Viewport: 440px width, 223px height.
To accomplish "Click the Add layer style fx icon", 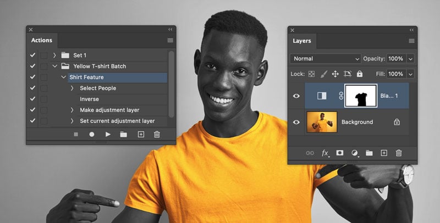I will 325,153.
